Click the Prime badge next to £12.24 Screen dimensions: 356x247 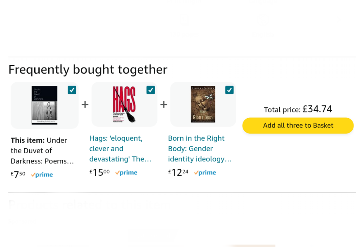coord(205,172)
